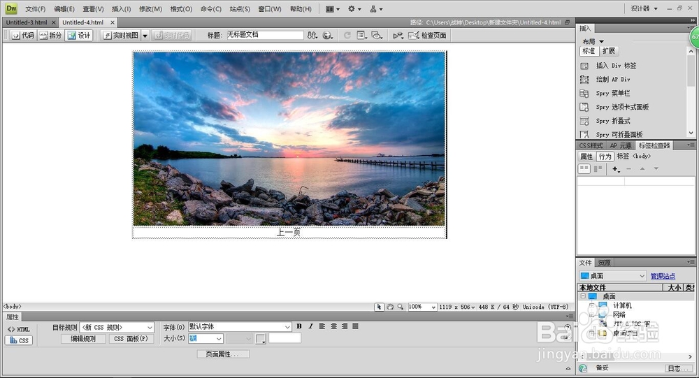Open the 目标规则 dropdown

point(117,327)
